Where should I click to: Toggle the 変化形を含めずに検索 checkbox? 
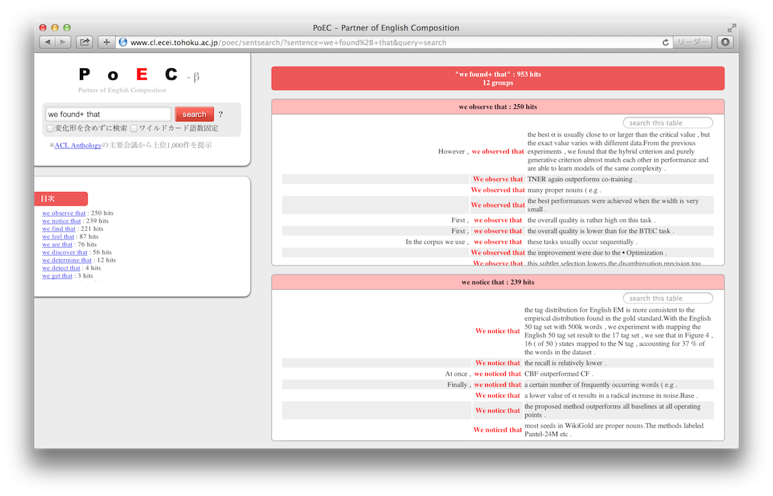[x=50, y=128]
